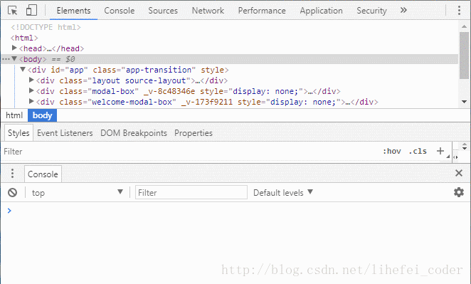The width and height of the screenshot is (471, 284).
Task: Switch to the Elements tab
Action: pyautogui.click(x=73, y=11)
